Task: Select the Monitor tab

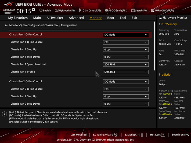Action: click(96, 18)
